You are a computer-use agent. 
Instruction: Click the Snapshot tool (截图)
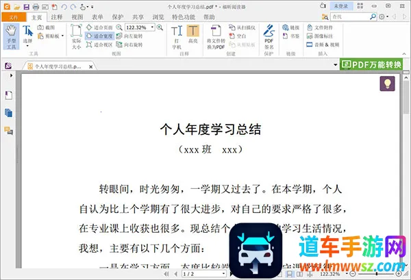tap(51, 27)
